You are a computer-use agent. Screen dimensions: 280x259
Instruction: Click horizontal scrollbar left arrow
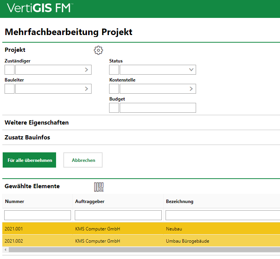pyautogui.click(x=5, y=250)
